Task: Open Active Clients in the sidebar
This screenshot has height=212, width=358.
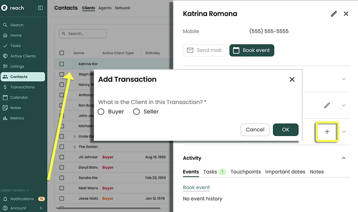Action: tap(23, 56)
